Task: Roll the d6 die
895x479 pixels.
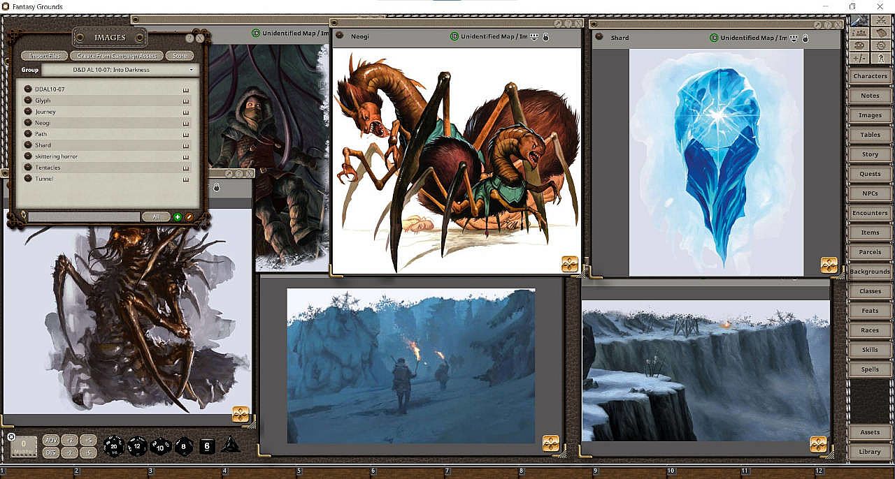Action: tap(207, 445)
